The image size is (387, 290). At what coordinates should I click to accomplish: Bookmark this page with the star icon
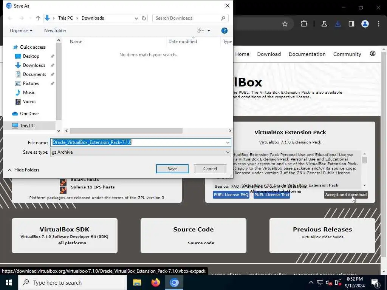point(285,24)
